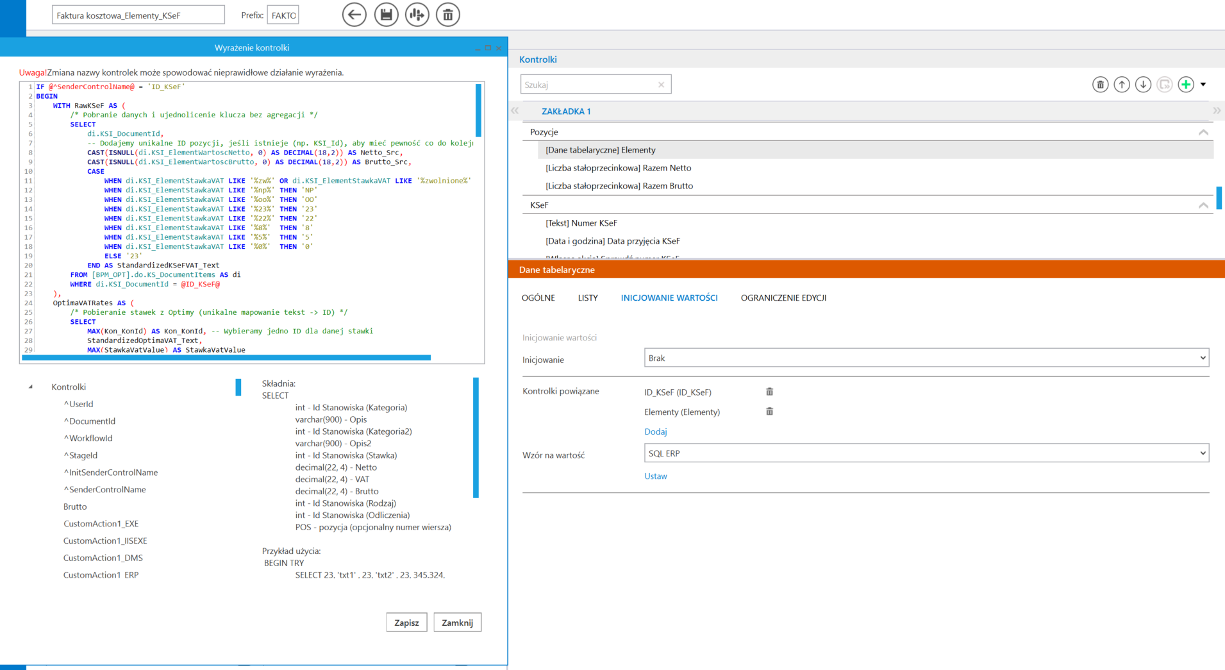The height and width of the screenshot is (670, 1225).
Task: Add a new control with green plus
Action: pyautogui.click(x=1185, y=85)
